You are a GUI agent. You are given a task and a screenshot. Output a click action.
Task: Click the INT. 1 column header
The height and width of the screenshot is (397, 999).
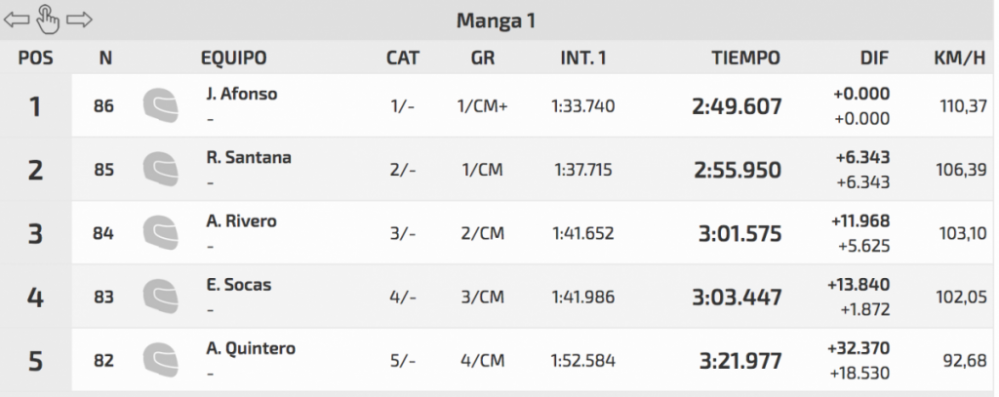583,58
